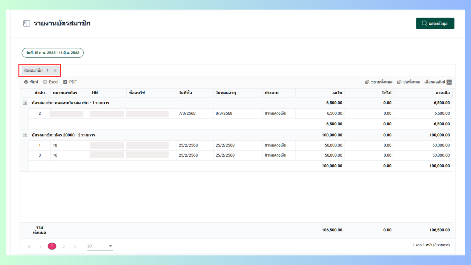This screenshot has width=471, height=265.
Task: Sort by the ลำดับ column header
Action: tap(40, 93)
